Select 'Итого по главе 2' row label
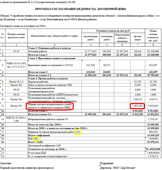The image size is (162, 170). pos(38,72)
